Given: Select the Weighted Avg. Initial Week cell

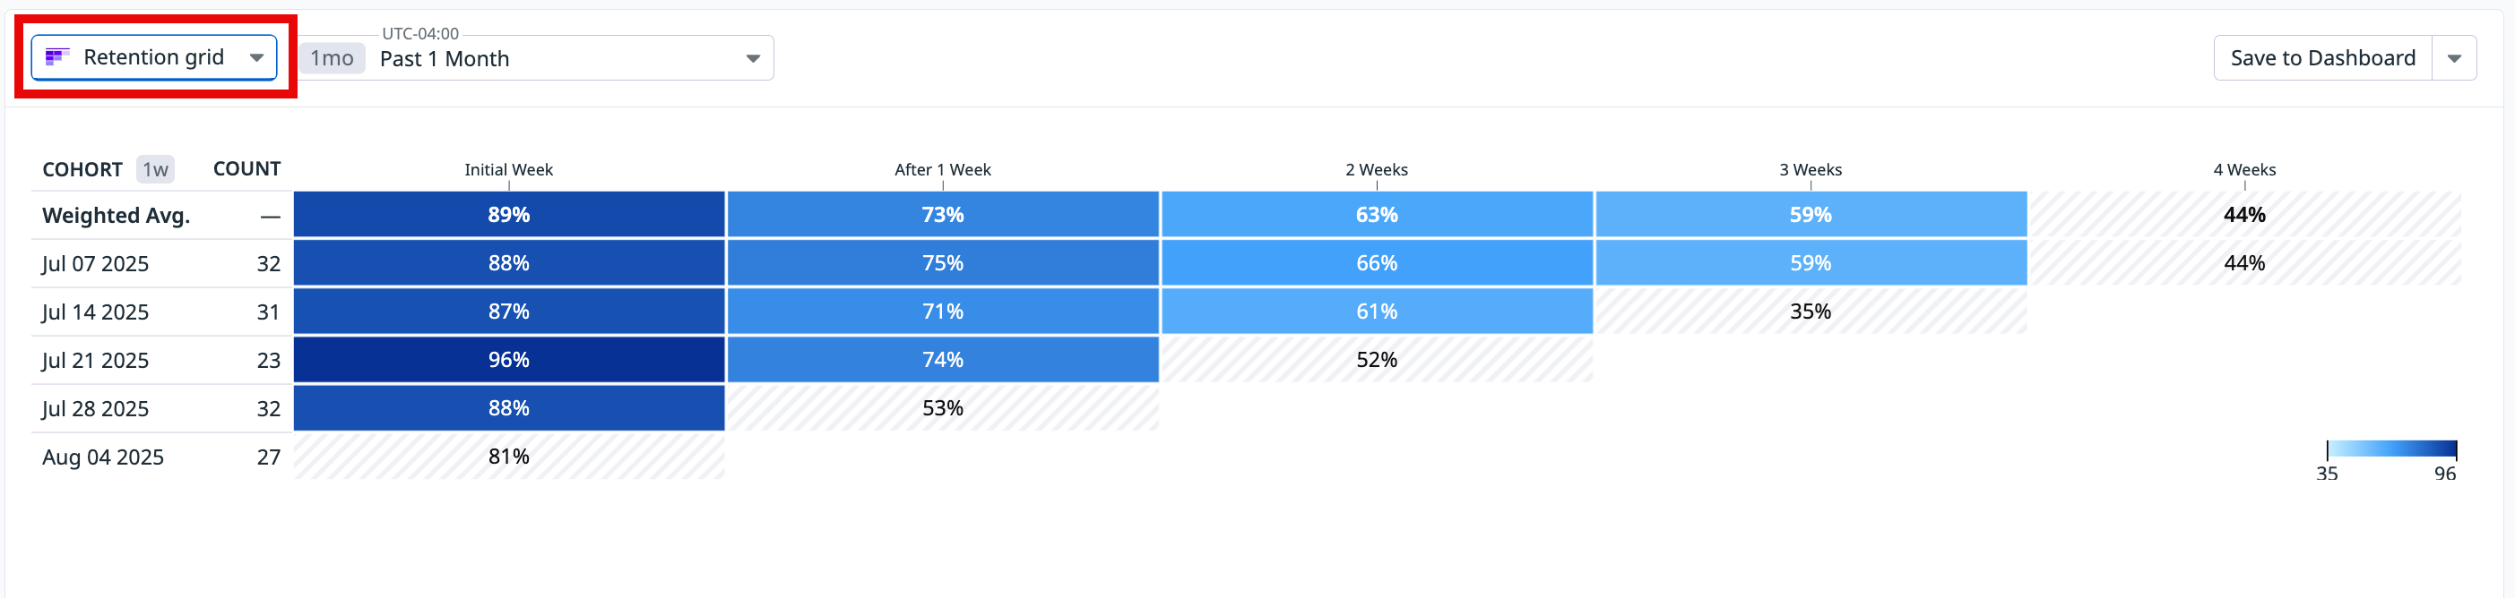Looking at the screenshot, I should 507,214.
